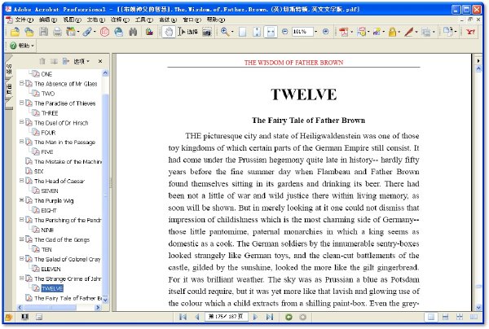
Task: Collapse The Man in the Passage bookmark
Action: click(21, 142)
